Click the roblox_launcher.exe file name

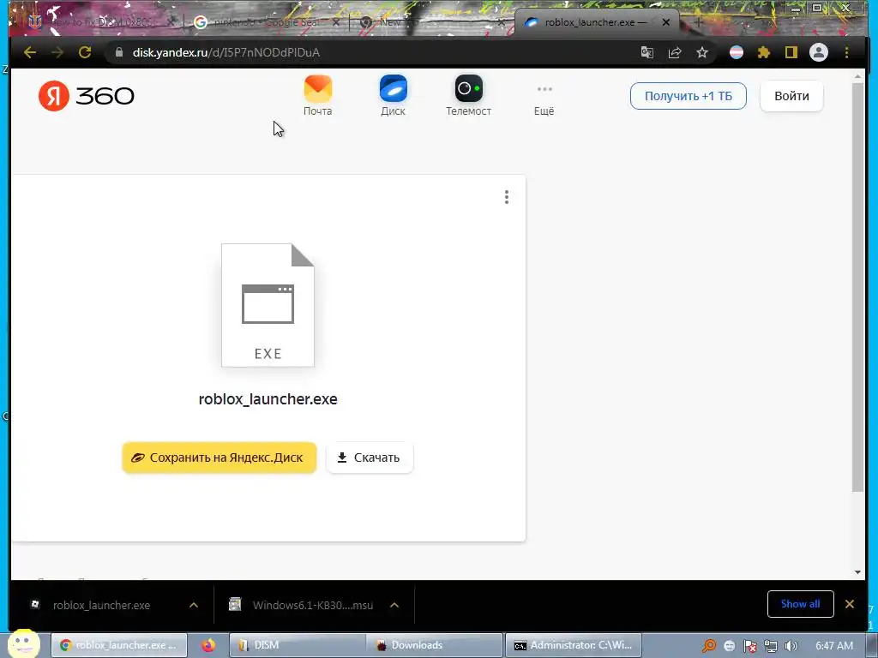(x=268, y=399)
